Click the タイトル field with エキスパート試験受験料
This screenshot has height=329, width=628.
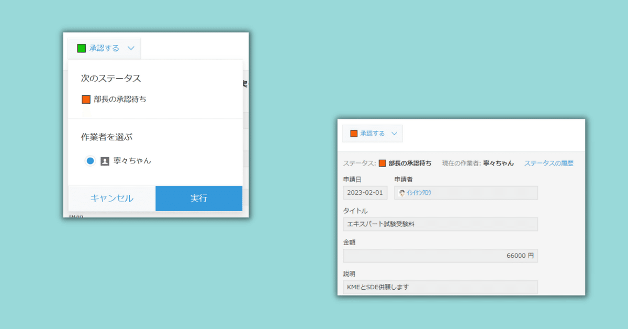(440, 224)
